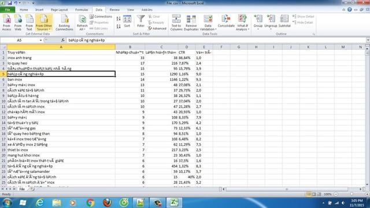Open Advanced filter options
Screen dimensions: 370x208
tap(157, 28)
